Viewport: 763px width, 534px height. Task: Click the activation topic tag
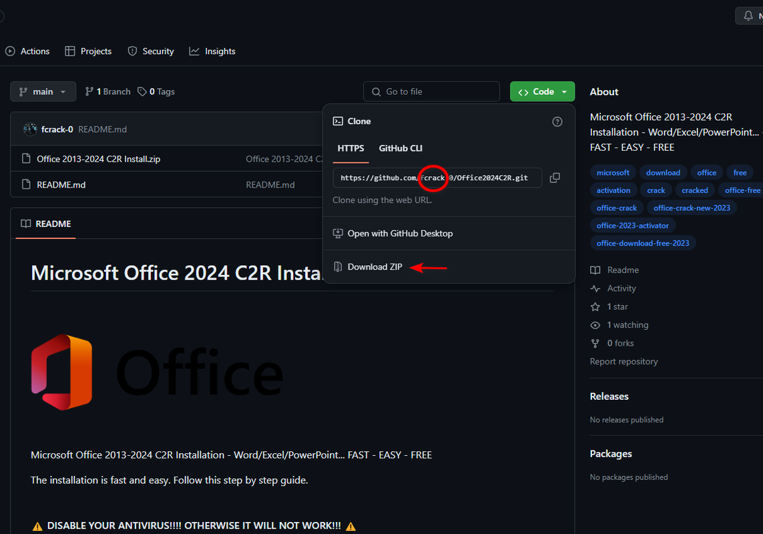pyautogui.click(x=613, y=190)
